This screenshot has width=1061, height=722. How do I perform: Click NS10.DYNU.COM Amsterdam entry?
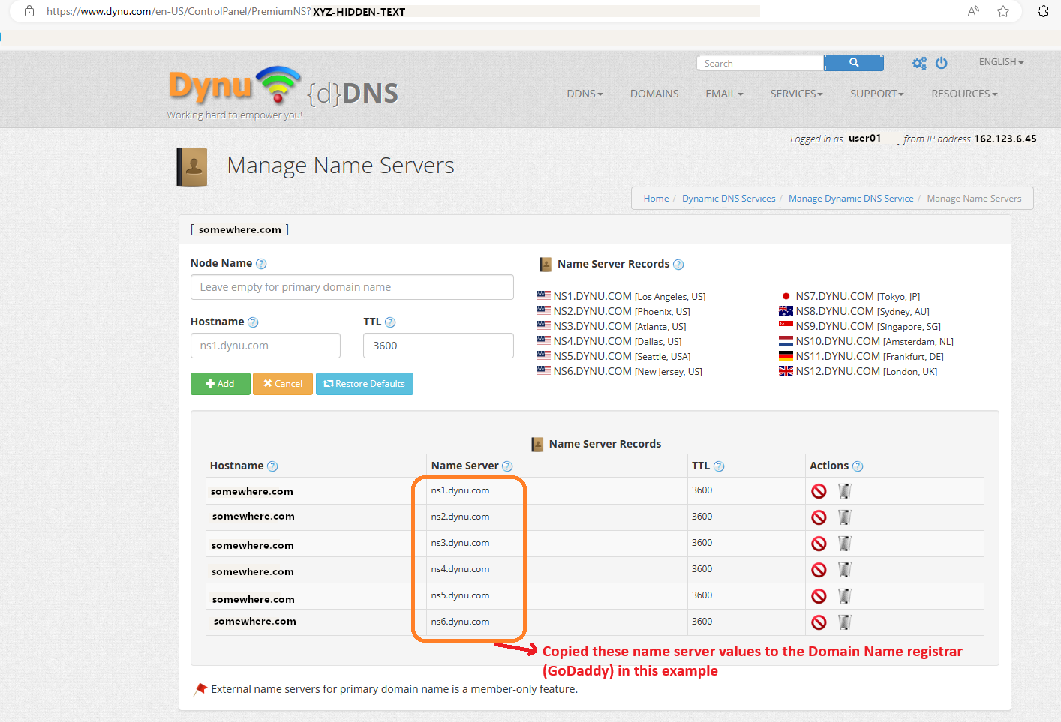(x=866, y=341)
